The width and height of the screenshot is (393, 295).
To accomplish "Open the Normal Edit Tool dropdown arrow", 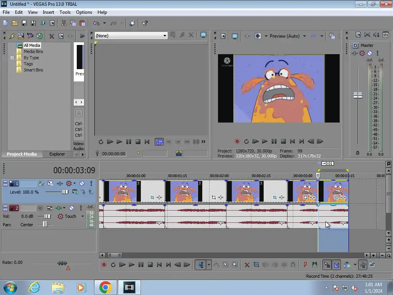I will coord(209,265).
